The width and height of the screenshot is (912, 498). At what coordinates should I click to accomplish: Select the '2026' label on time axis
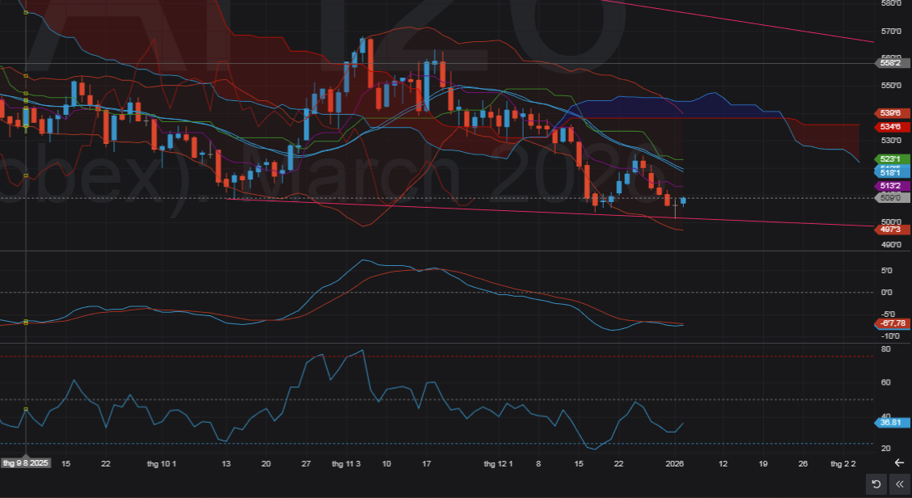(x=675, y=463)
